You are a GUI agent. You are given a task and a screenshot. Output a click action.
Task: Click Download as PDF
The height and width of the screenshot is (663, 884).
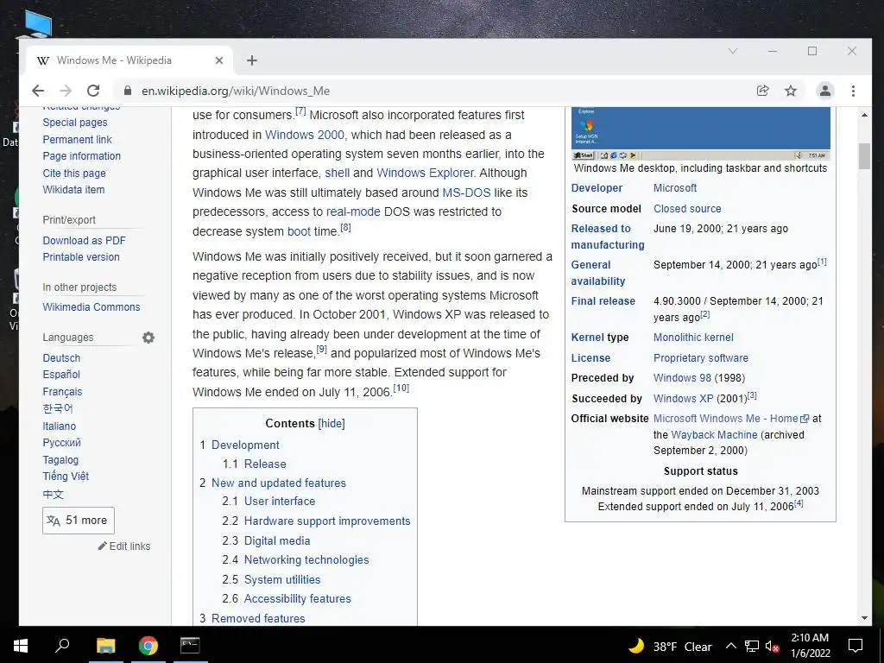pyautogui.click(x=84, y=241)
